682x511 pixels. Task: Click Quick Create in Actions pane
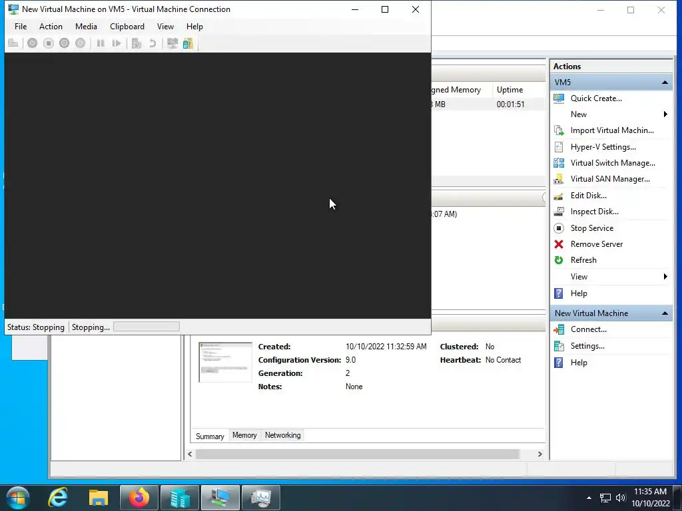pos(596,98)
